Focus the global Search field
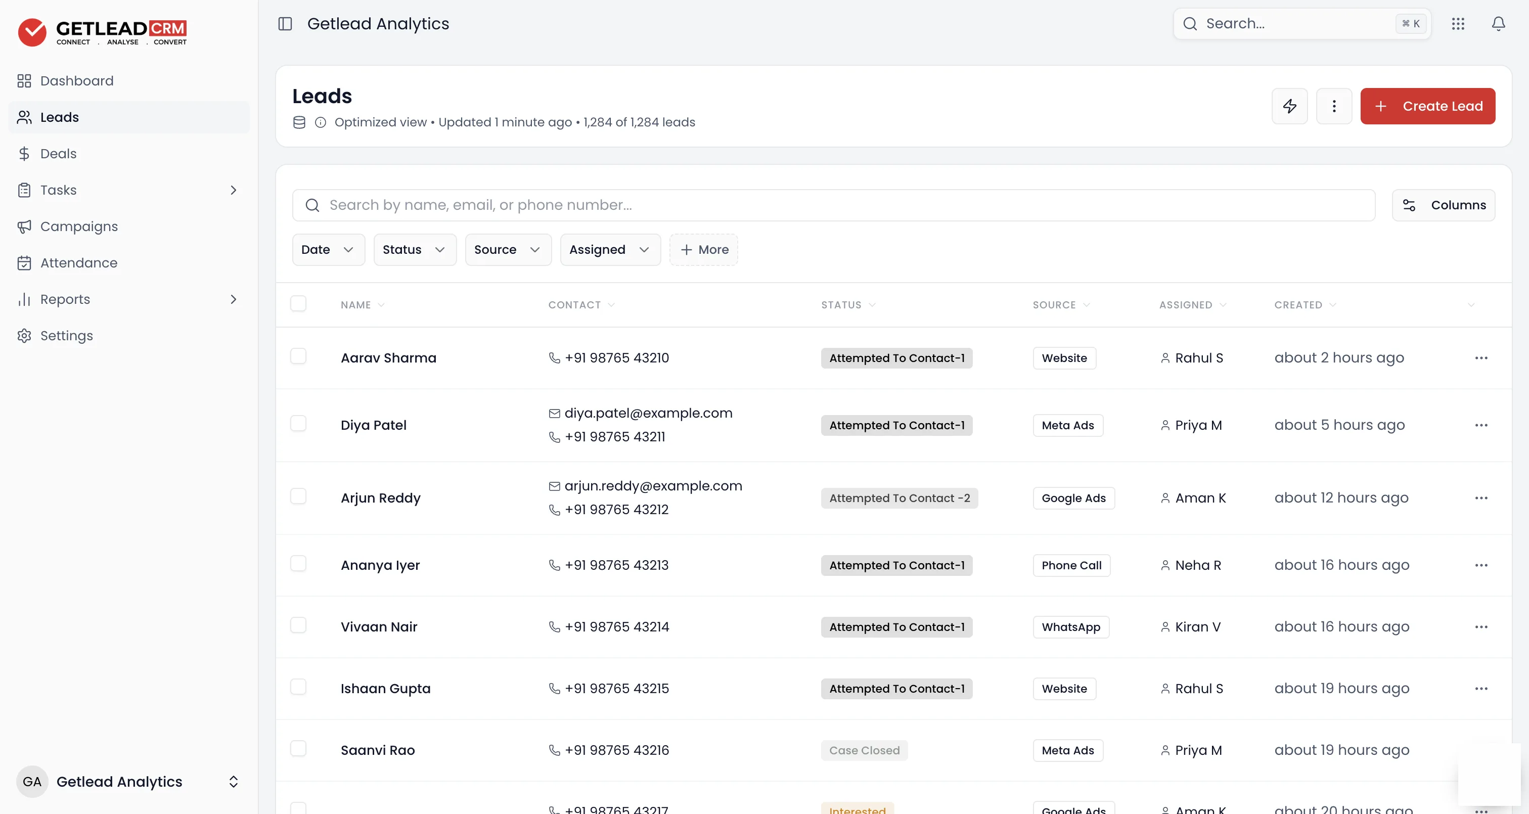Screen dimensions: 1529x814 click(x=1301, y=24)
